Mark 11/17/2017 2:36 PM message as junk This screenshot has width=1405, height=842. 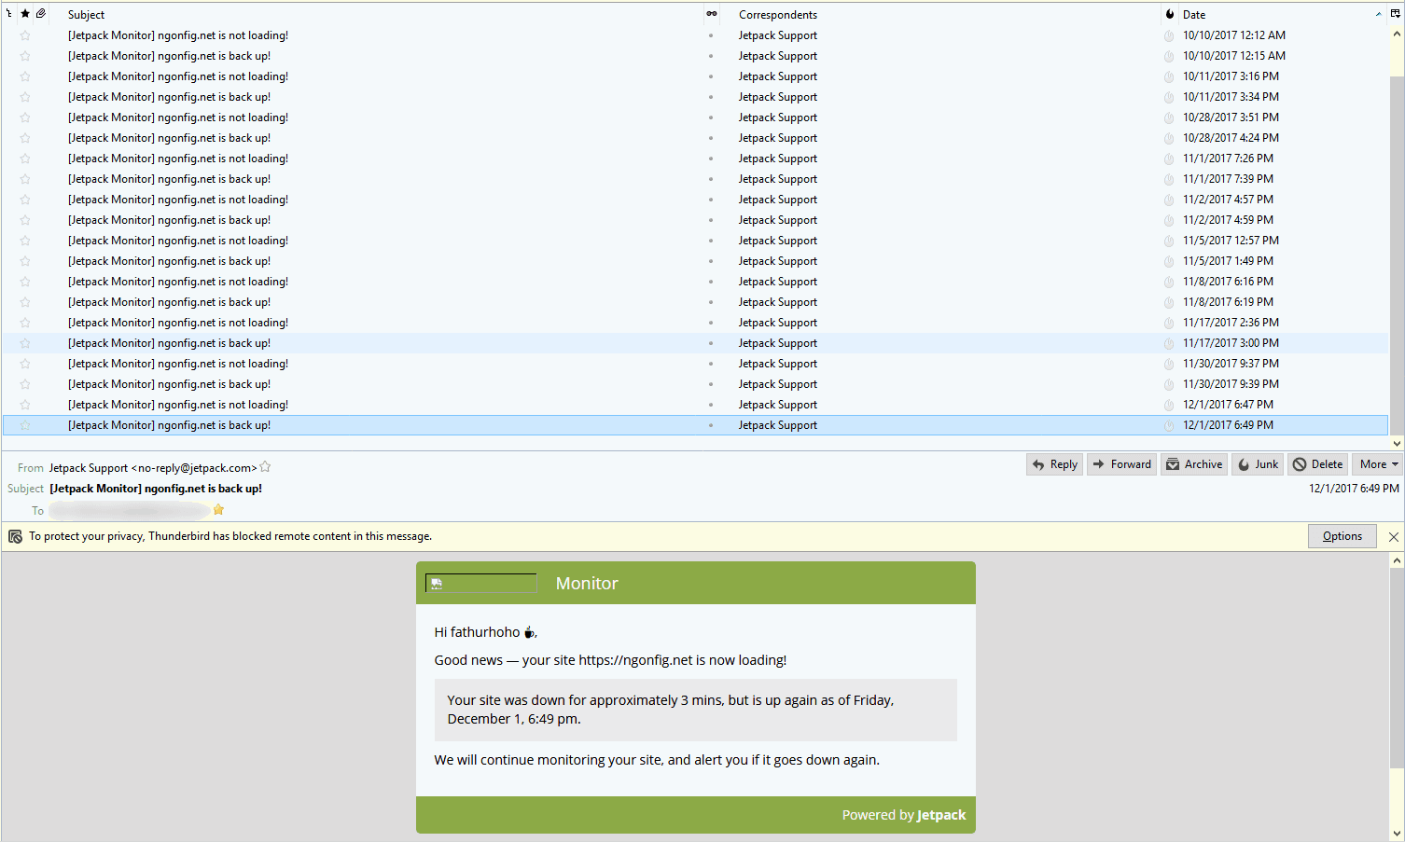[x=1169, y=323]
